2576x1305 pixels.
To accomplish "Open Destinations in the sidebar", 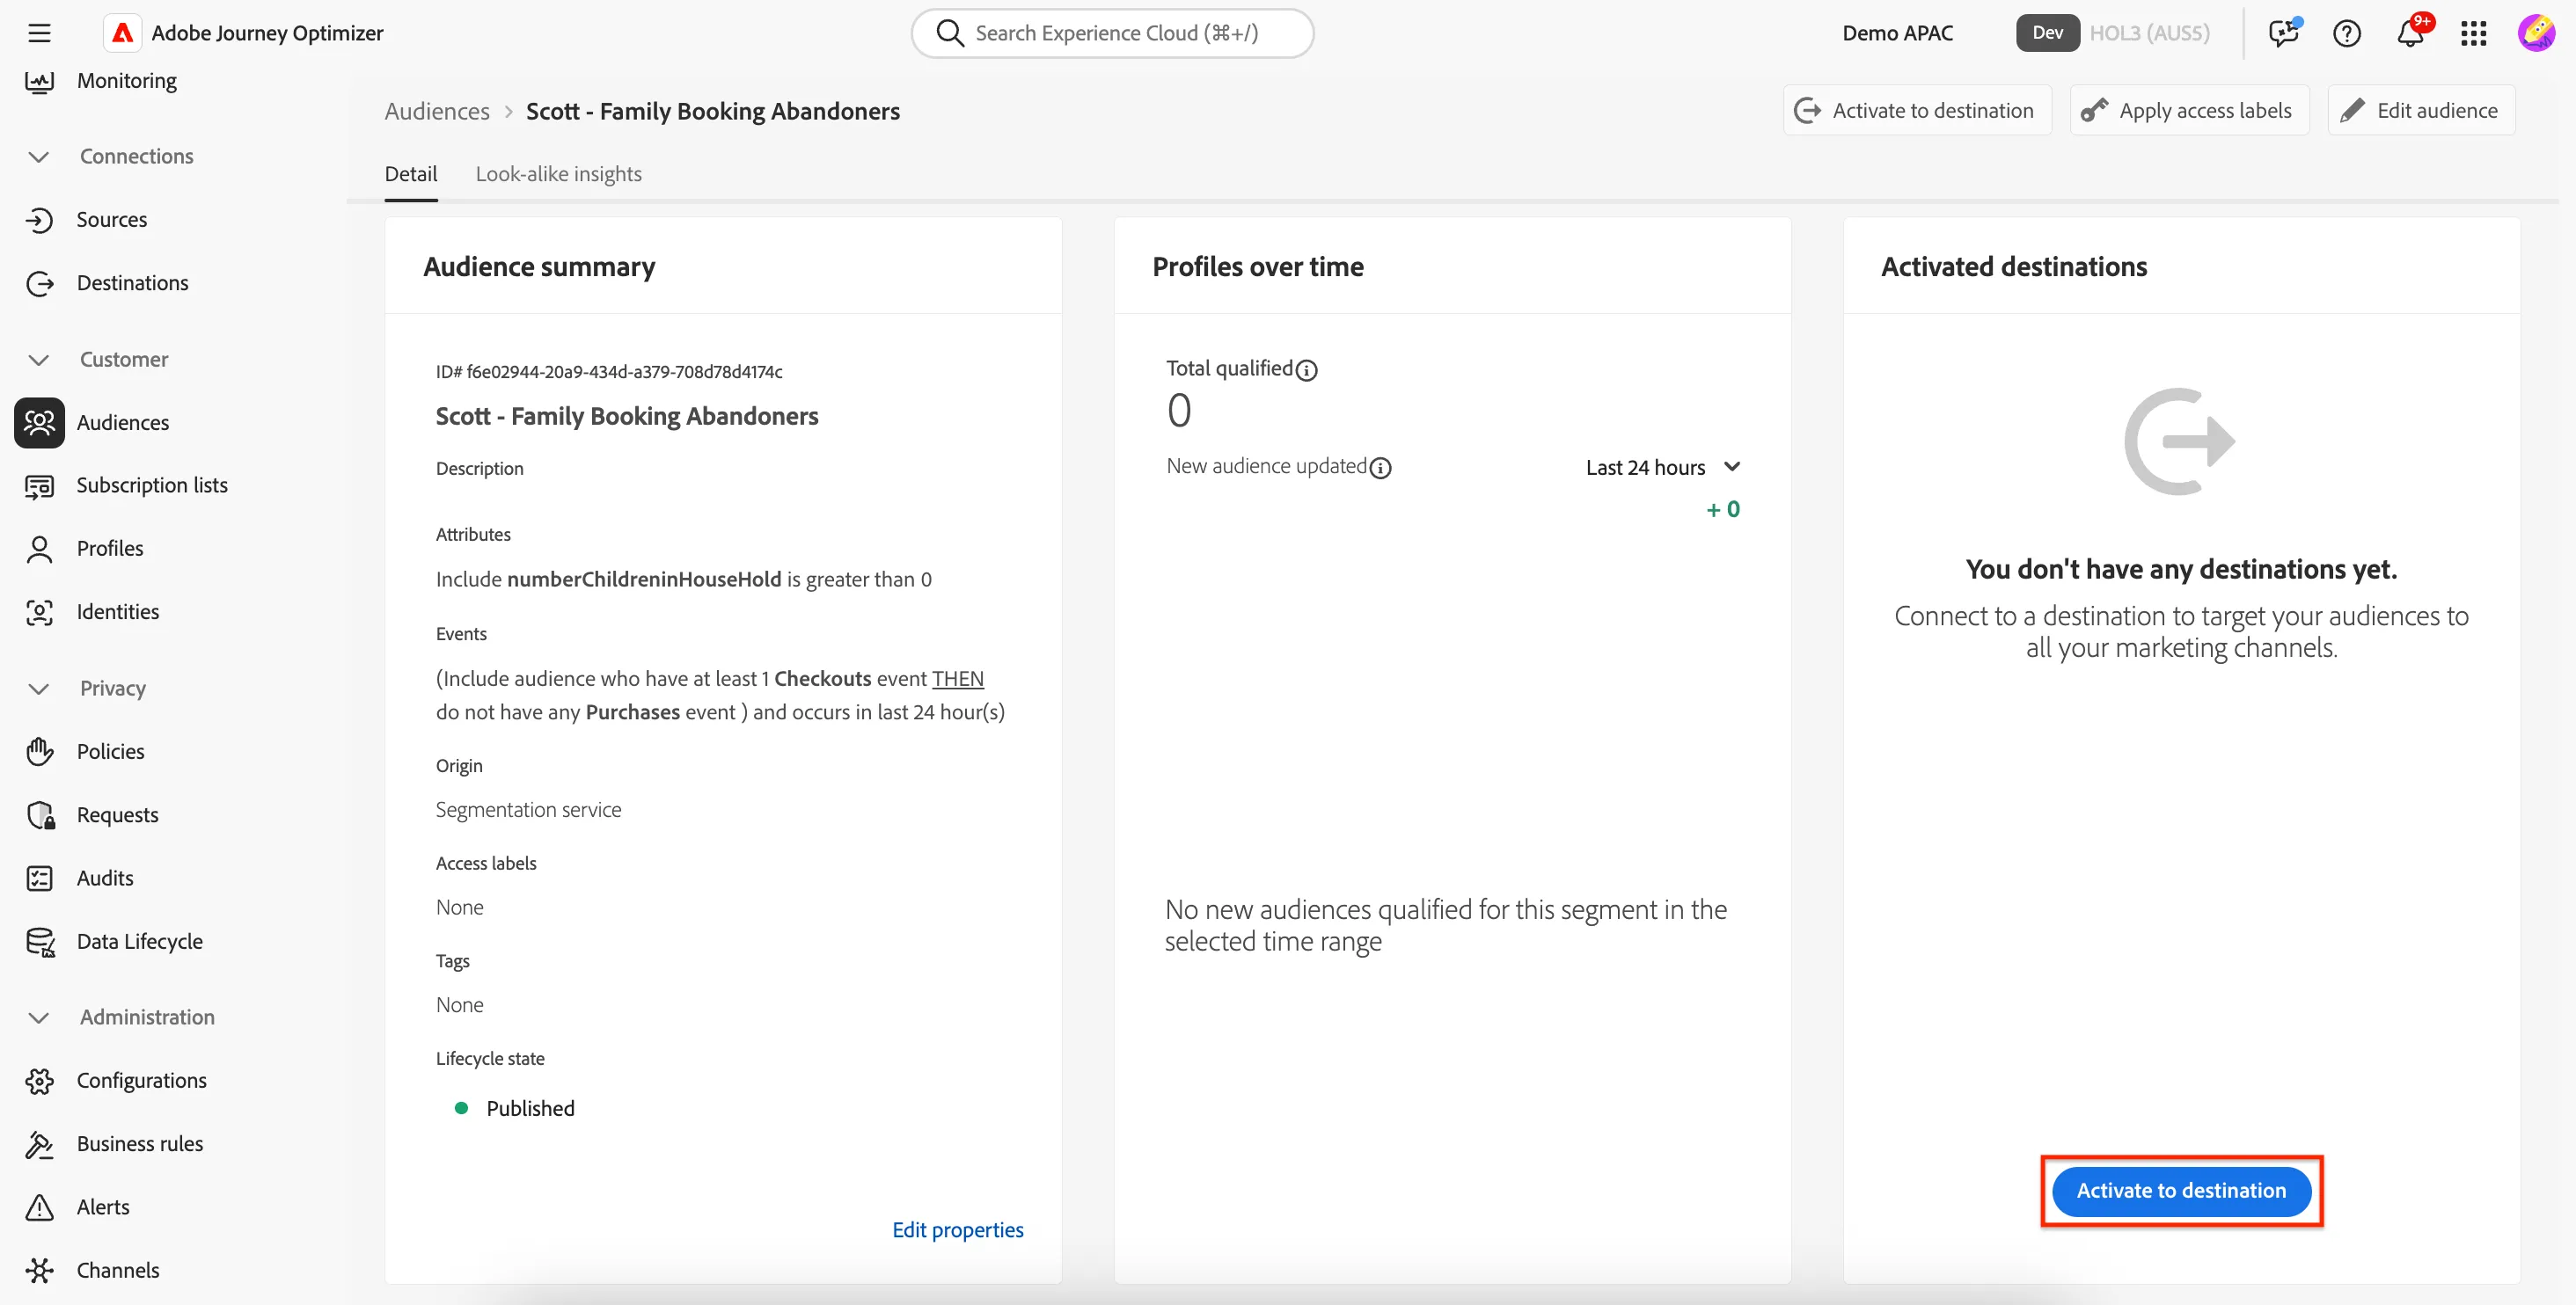I will tap(132, 283).
